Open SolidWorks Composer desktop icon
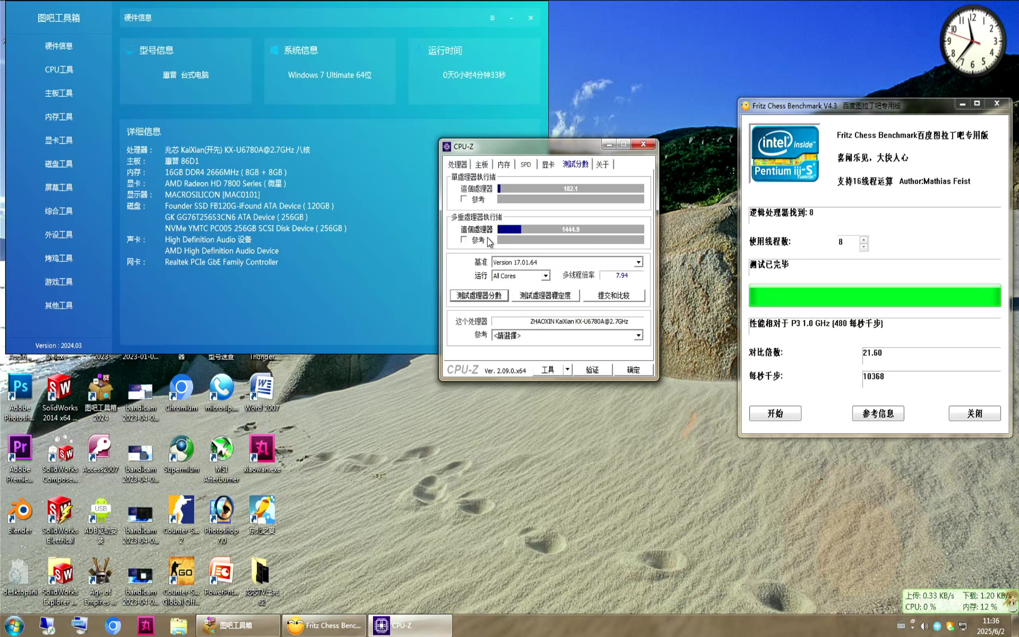Screen dimensions: 1019x637 (x=60, y=459)
